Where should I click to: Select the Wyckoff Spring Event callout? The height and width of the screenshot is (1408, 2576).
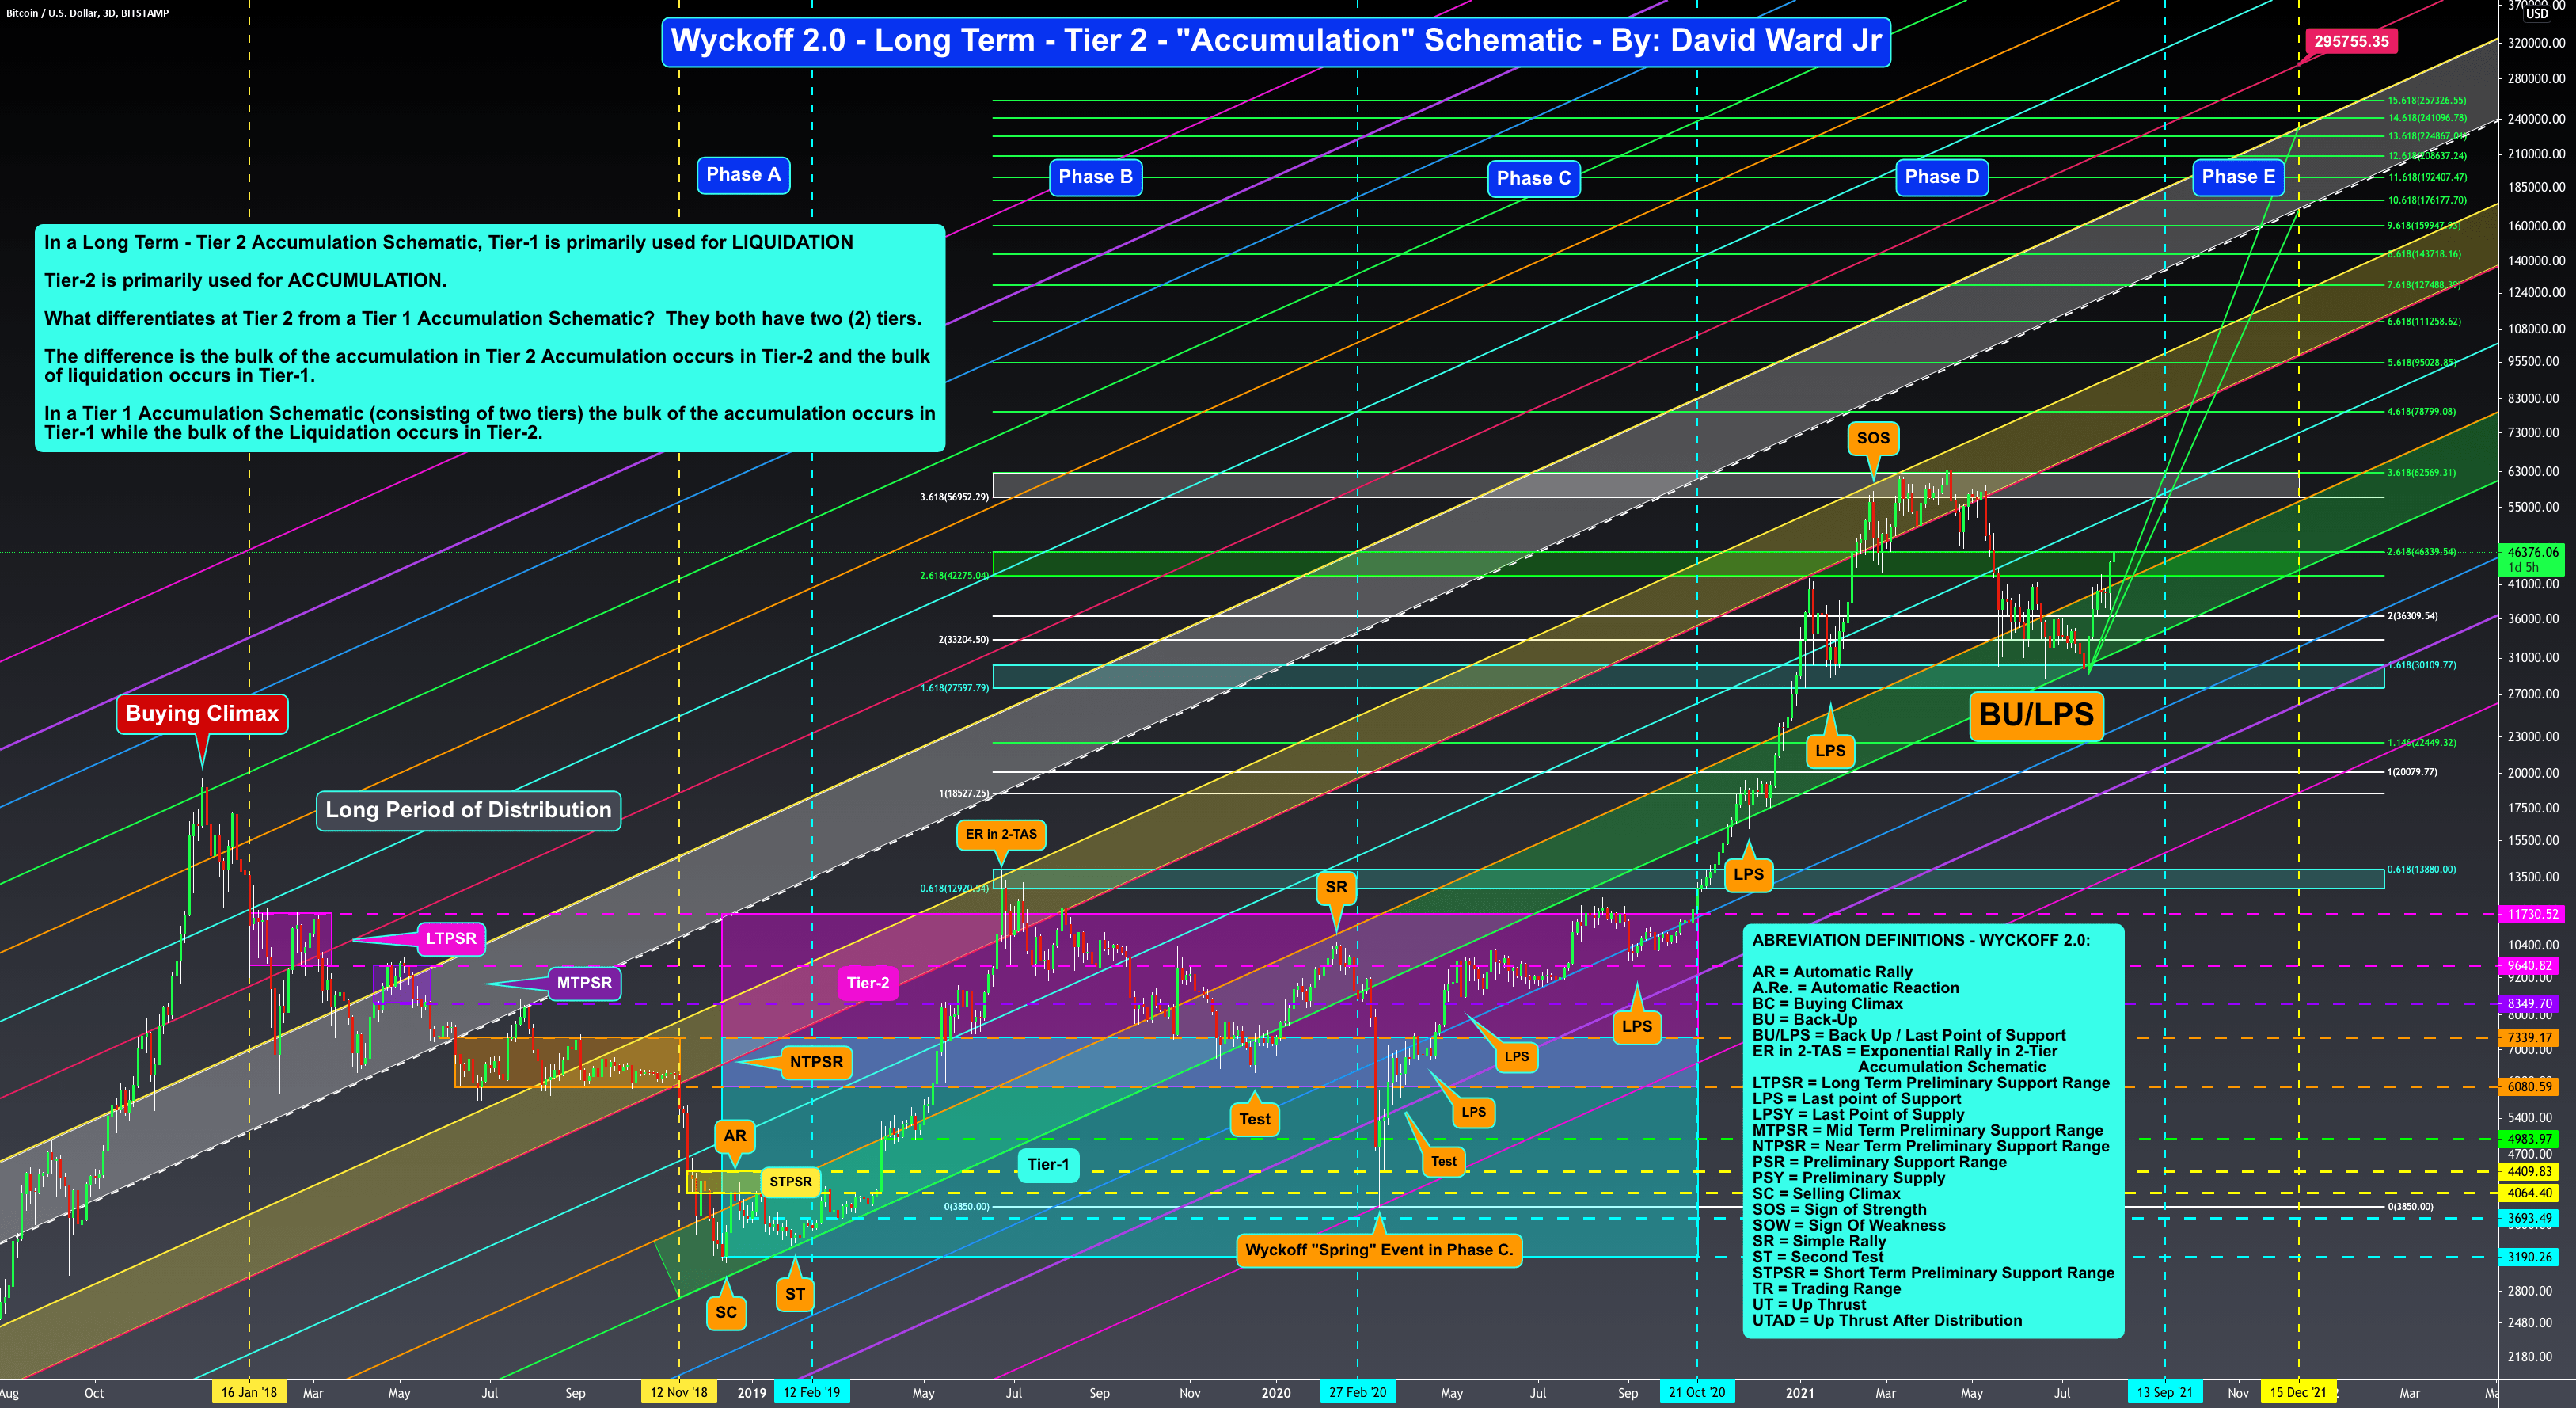(1379, 1250)
